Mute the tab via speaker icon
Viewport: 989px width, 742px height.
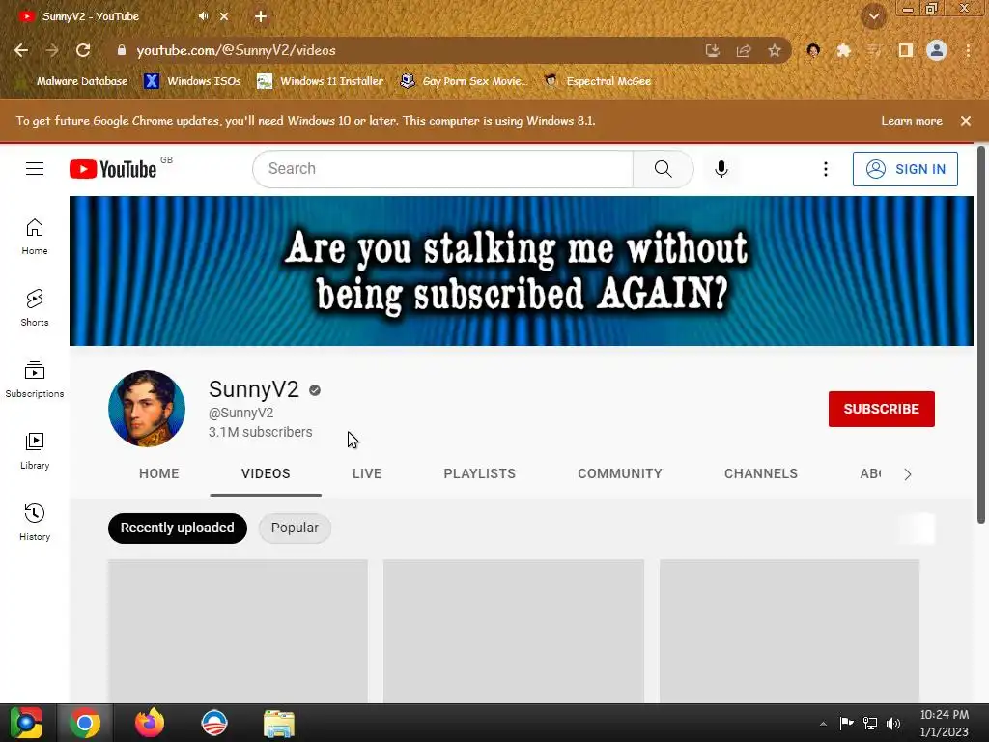(203, 16)
